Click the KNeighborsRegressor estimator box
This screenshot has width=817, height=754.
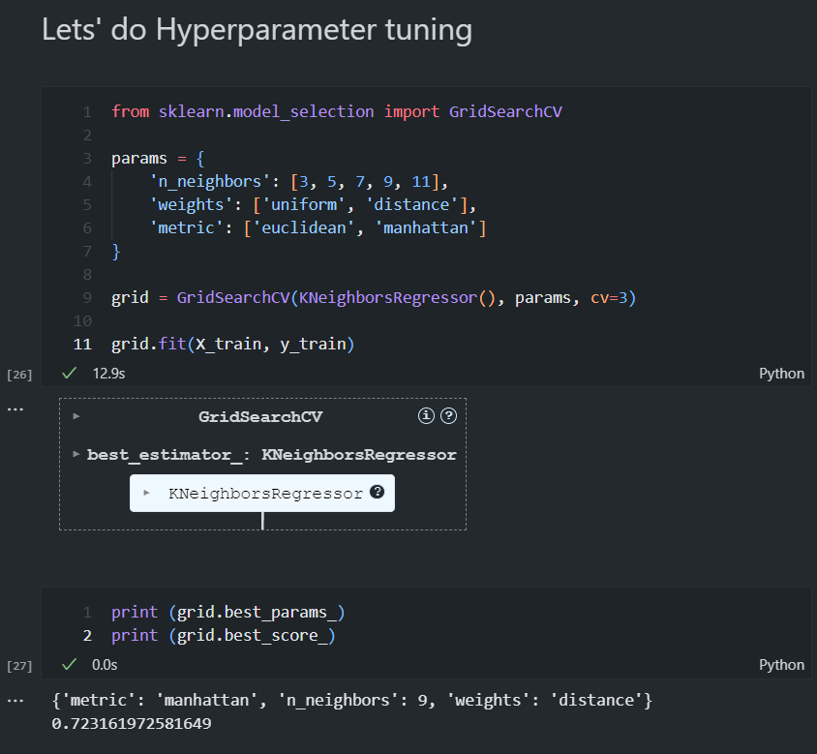[262, 493]
